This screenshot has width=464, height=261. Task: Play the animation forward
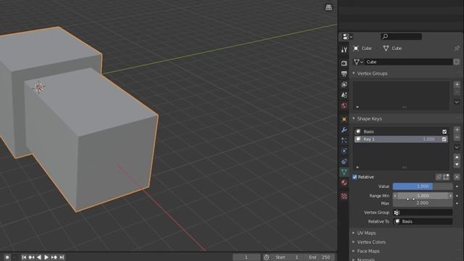click(46, 257)
